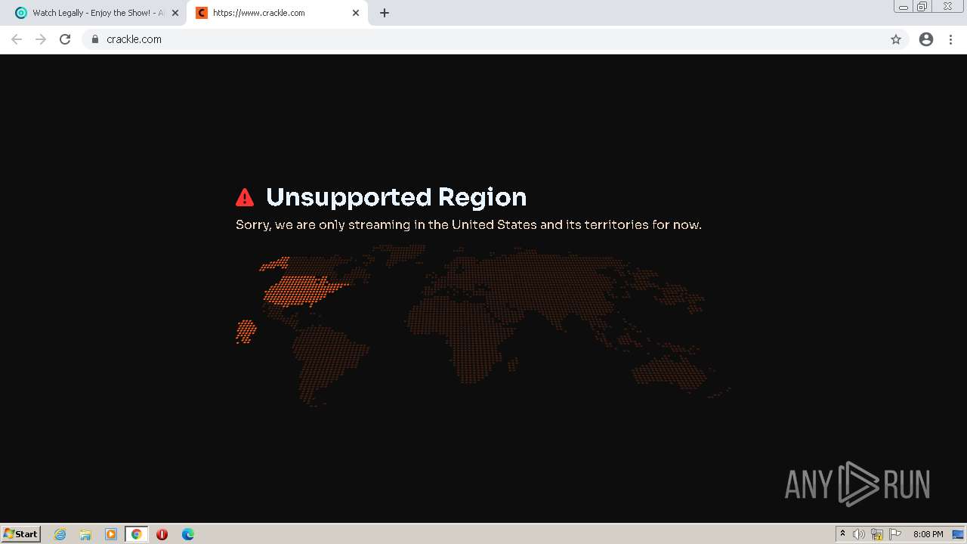Open the network status tray icon
This screenshot has height=544, width=967.
coord(877,534)
